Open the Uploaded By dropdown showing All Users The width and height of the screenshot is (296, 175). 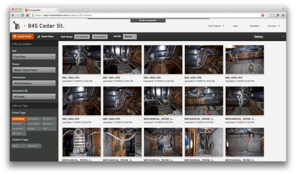pyautogui.click(x=34, y=97)
